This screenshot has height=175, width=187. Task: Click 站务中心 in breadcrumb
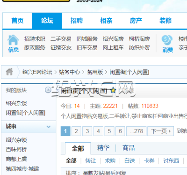coord(69,72)
